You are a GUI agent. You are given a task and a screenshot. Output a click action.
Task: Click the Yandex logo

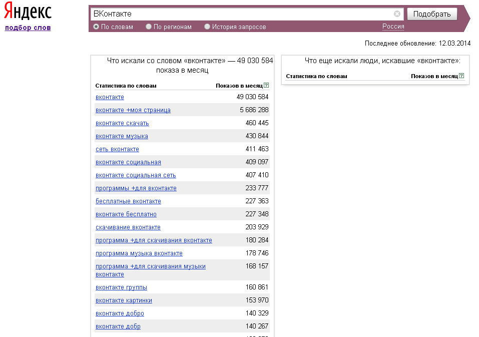point(28,11)
